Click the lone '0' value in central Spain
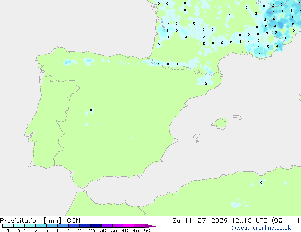The width and height of the screenshot is (301, 232). [x=91, y=110]
